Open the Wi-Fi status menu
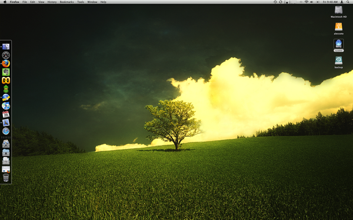The height and width of the screenshot is (220, 353). pos(306,2)
